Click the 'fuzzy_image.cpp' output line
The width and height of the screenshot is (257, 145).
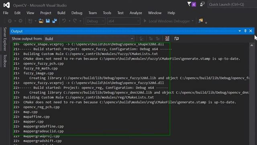[39, 73]
